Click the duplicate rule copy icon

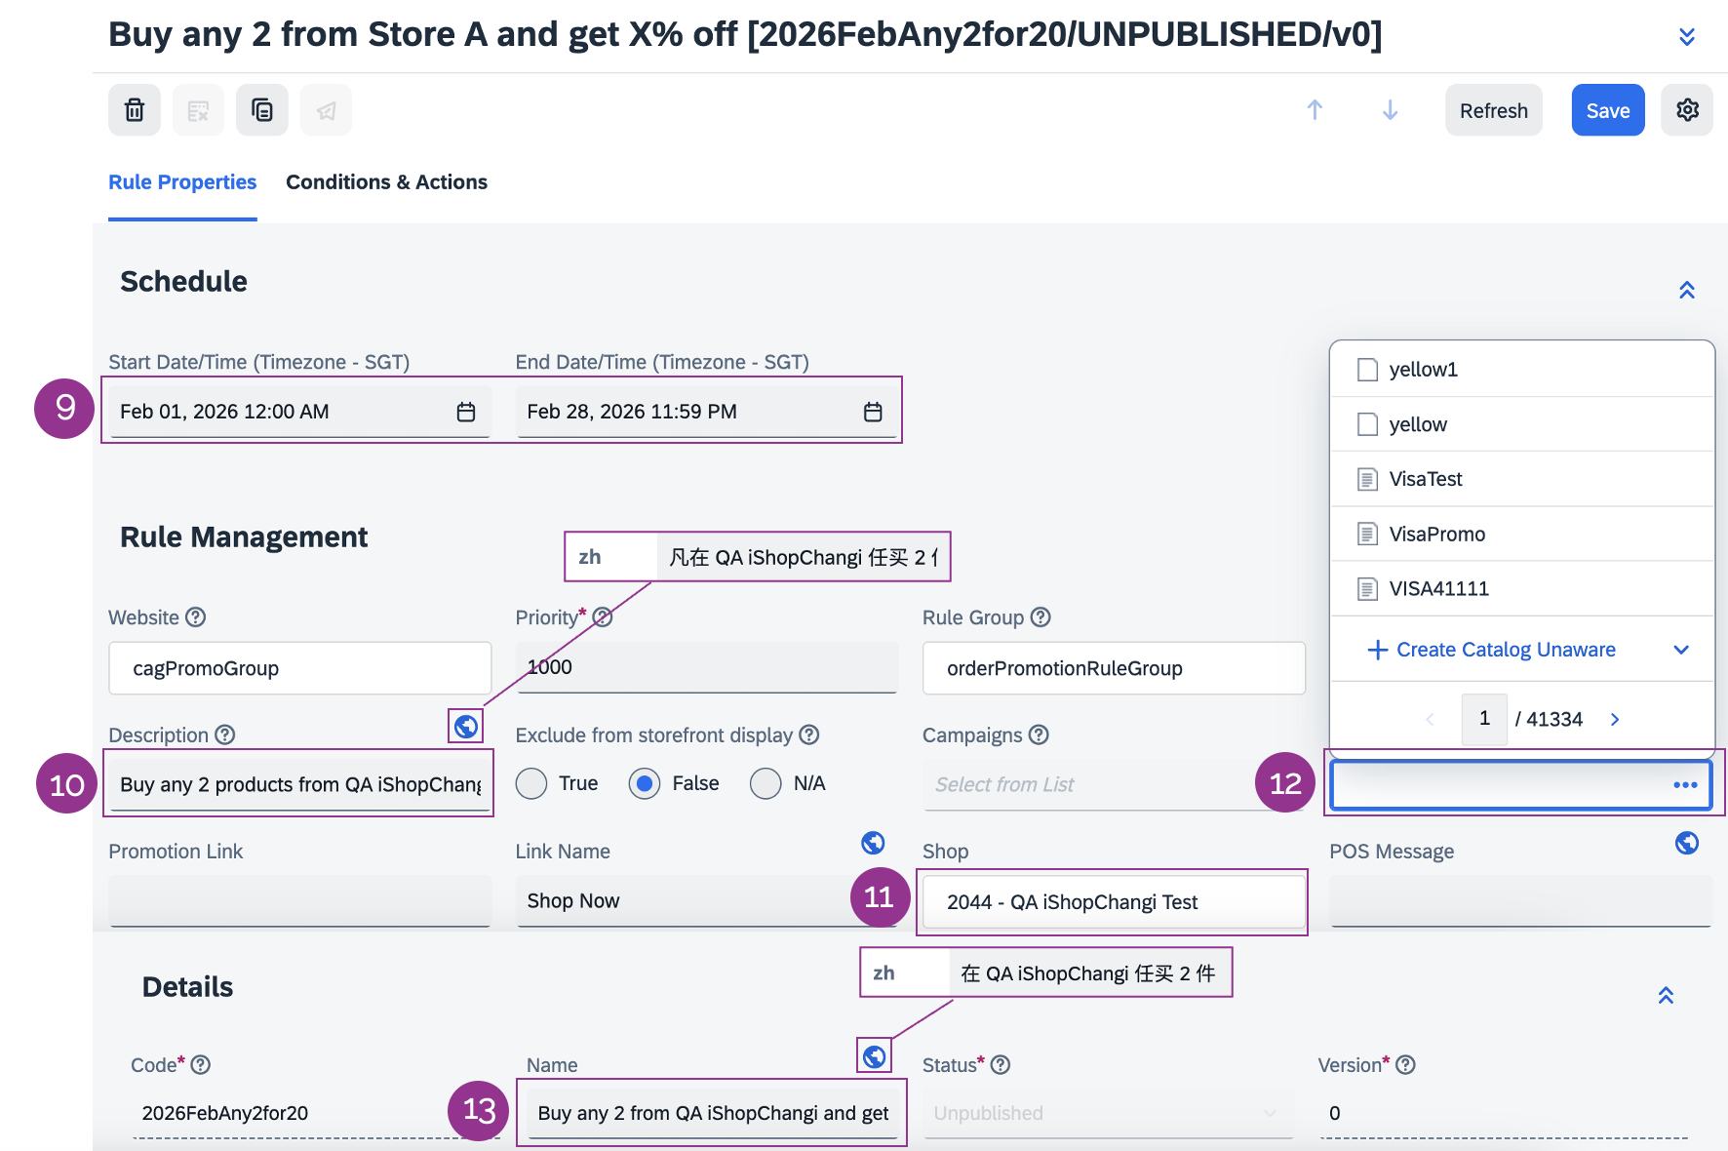[x=261, y=110]
